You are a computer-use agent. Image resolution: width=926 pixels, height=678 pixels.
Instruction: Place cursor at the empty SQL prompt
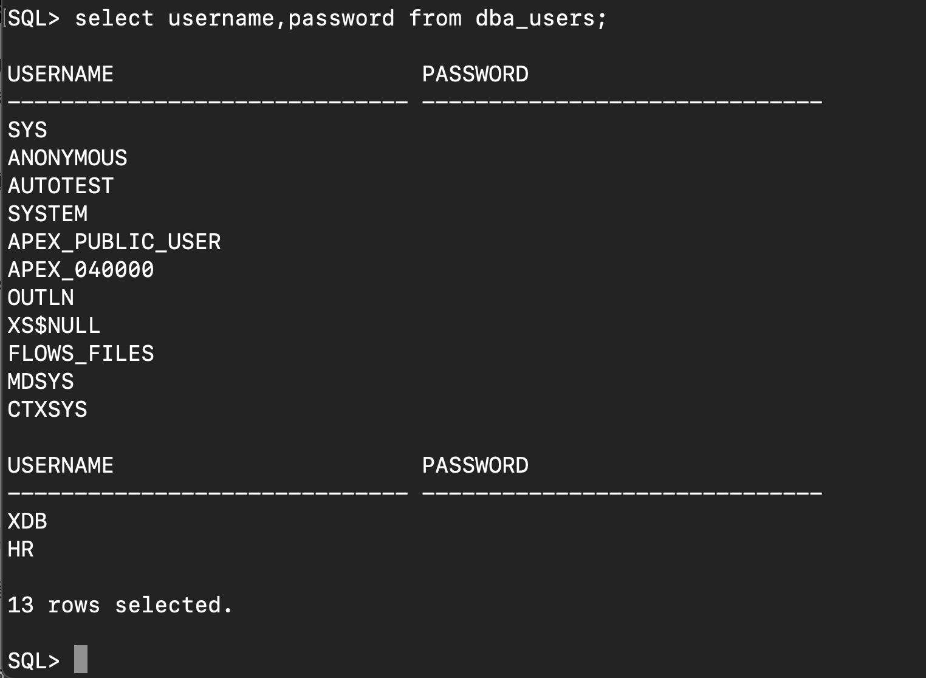click(81, 660)
